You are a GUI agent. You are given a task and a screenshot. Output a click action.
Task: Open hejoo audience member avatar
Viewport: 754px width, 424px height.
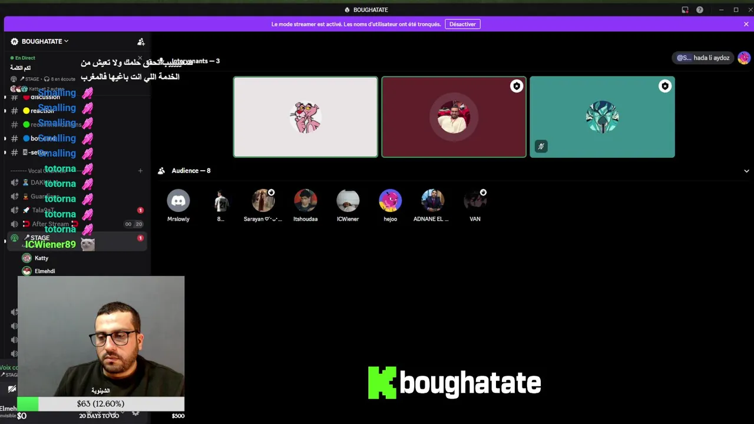click(x=390, y=200)
